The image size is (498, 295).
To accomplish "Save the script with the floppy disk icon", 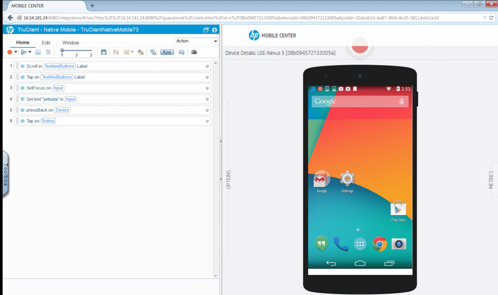I will tap(104, 52).
